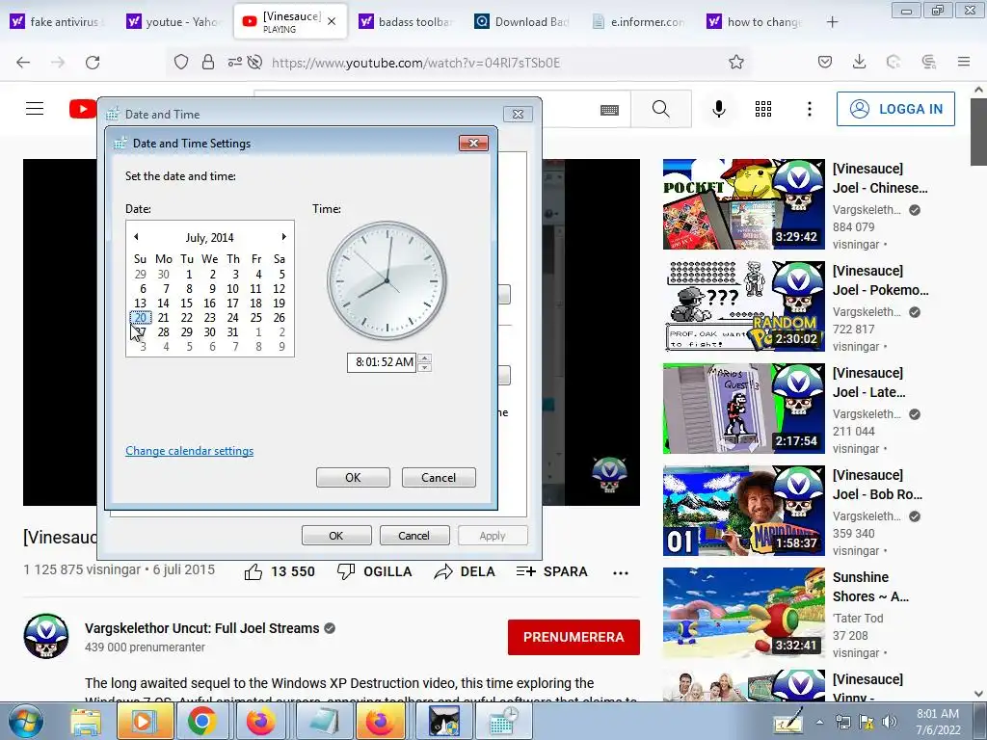Click OK in the outer Date and Time dialog
The height and width of the screenshot is (740, 987).
(336, 536)
